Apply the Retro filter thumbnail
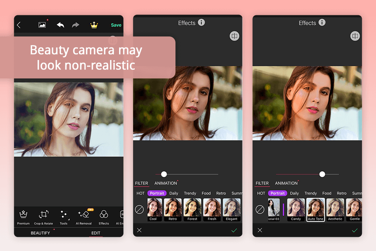The height and width of the screenshot is (251, 376). (173, 210)
